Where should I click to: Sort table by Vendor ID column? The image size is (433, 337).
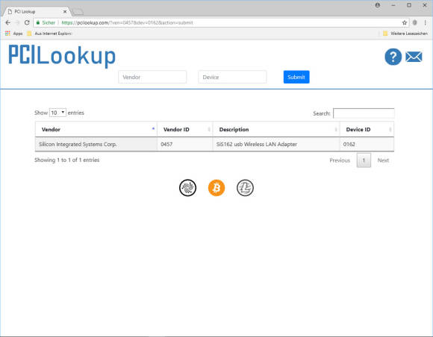click(185, 129)
